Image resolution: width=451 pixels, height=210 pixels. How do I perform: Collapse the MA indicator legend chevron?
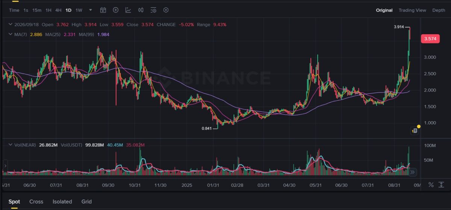[x=10, y=34]
